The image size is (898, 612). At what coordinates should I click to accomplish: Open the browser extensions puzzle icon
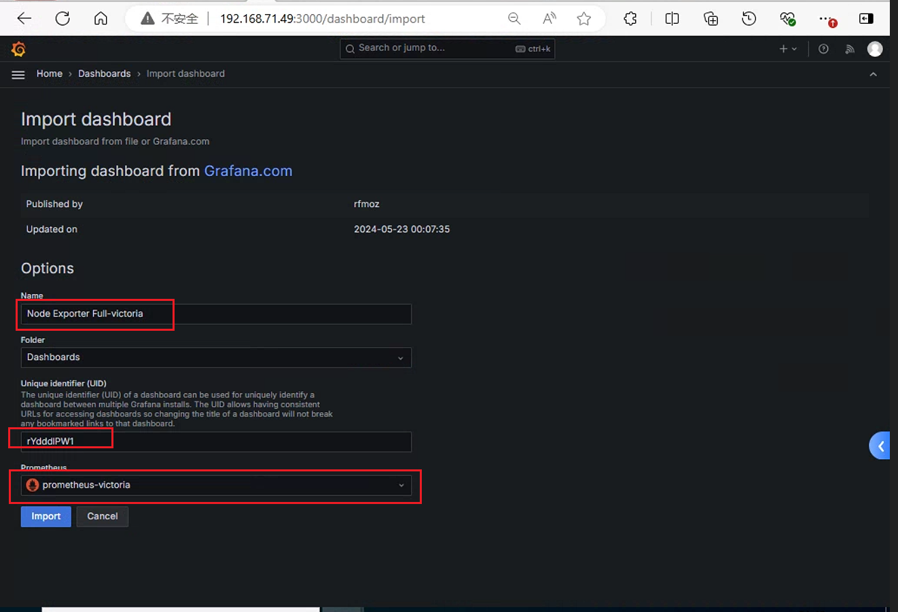click(x=630, y=19)
